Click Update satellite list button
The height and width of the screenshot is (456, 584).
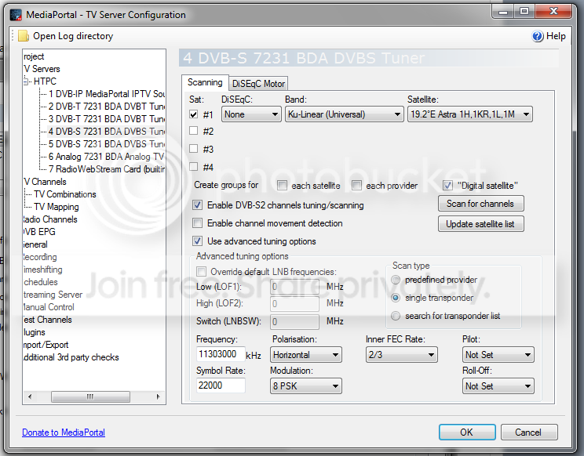coord(481,224)
